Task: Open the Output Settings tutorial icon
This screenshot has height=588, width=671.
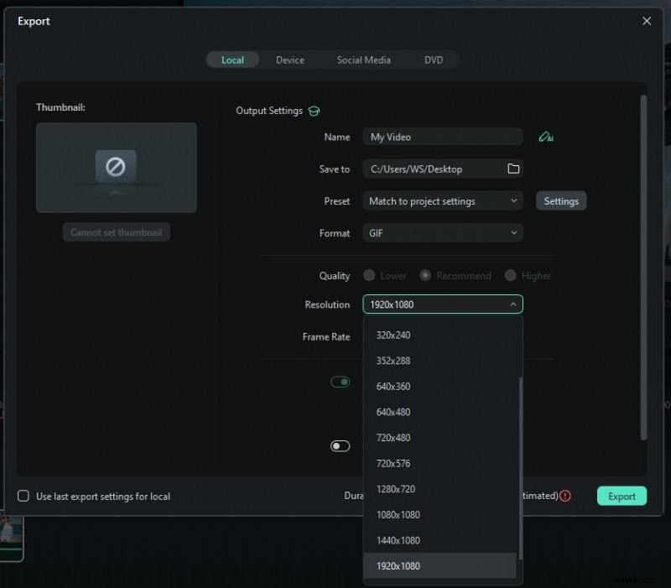Action: point(314,110)
